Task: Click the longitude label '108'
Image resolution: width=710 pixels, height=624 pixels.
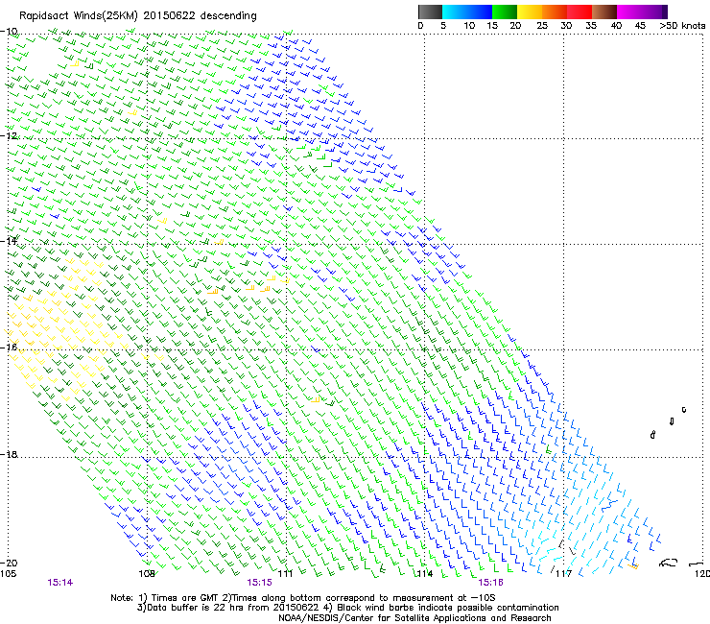Action: point(147,574)
